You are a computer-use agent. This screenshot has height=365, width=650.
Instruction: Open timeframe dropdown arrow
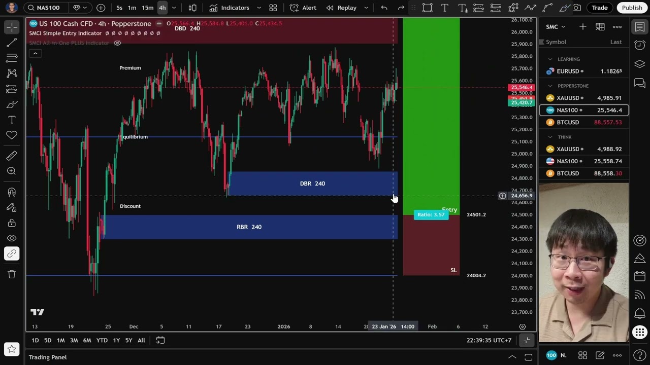point(174,8)
